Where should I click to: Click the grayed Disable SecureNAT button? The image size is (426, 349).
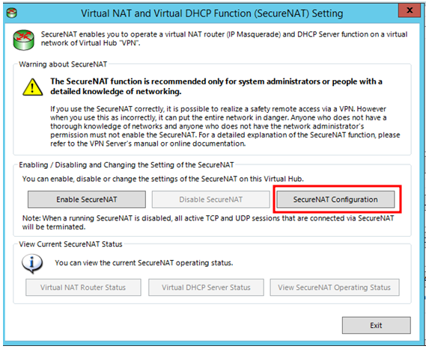click(x=211, y=200)
